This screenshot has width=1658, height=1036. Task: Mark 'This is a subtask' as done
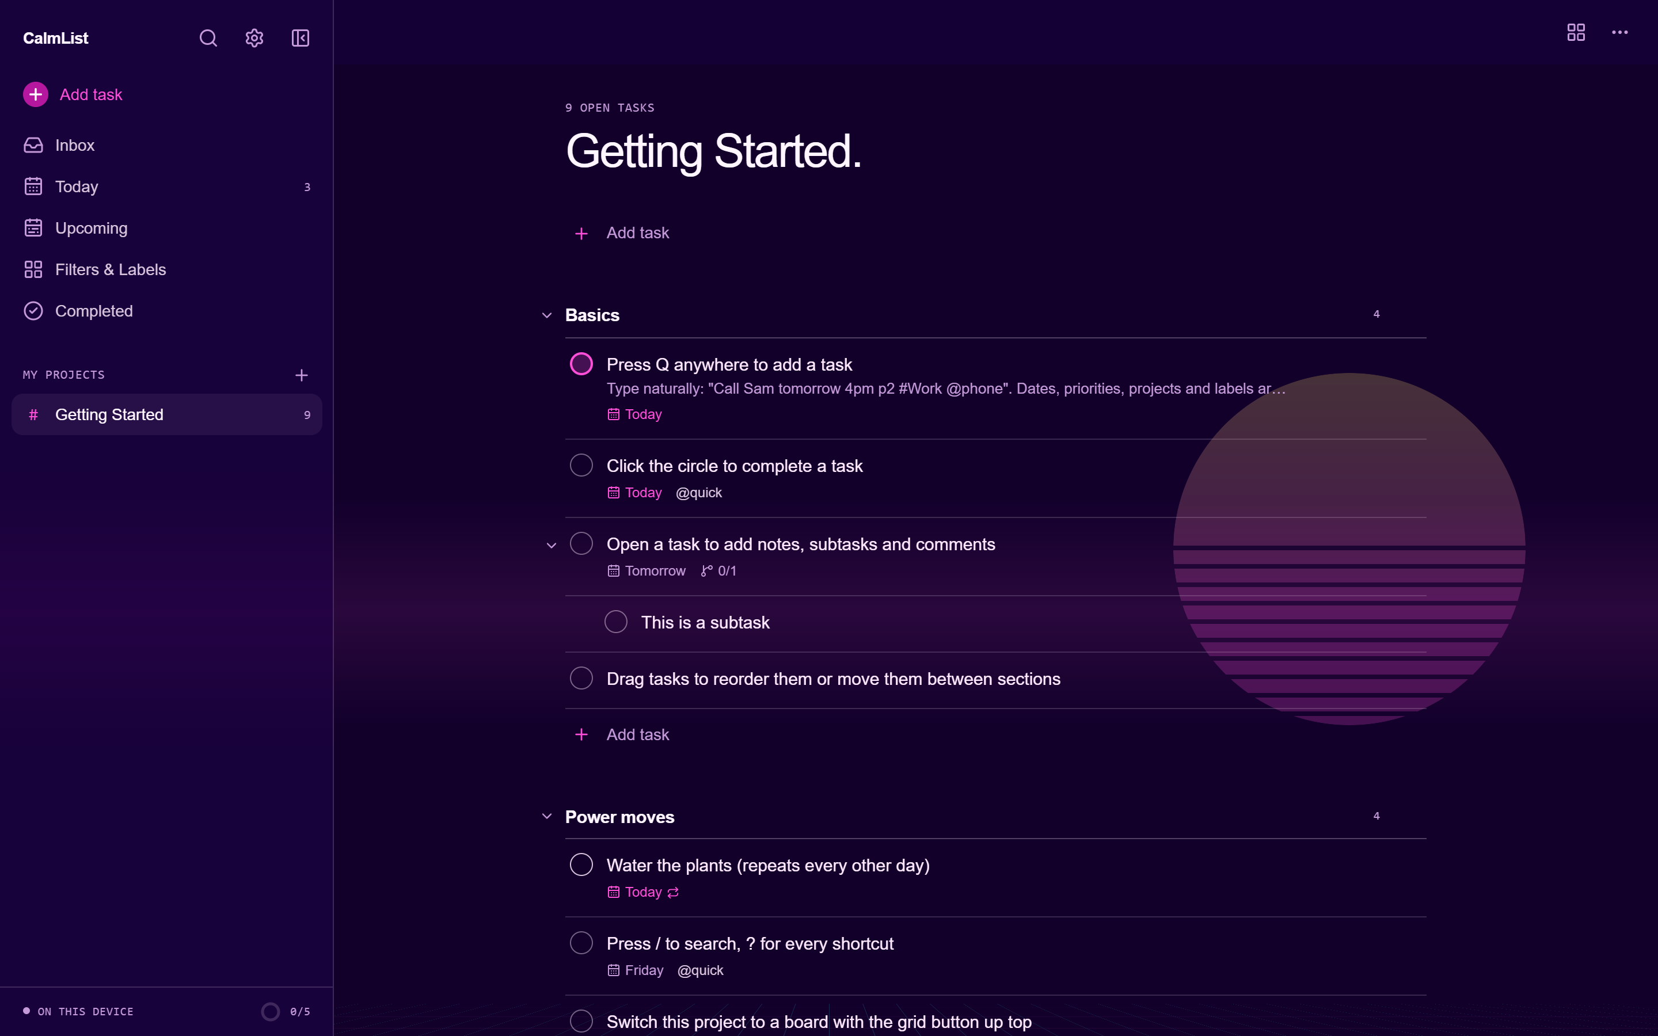coord(616,622)
